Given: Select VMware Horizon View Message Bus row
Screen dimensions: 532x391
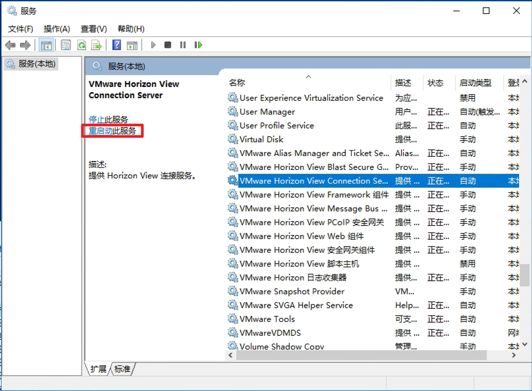Looking at the screenshot, I should tap(373, 208).
